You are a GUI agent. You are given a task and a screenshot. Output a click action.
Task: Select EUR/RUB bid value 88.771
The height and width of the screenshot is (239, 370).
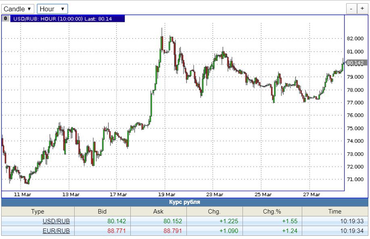(117, 231)
